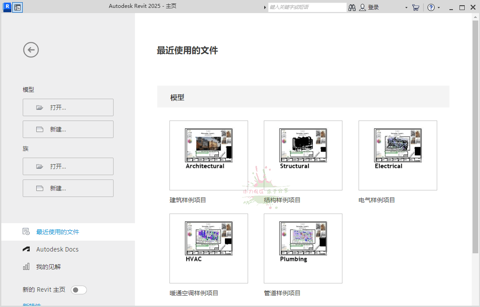
Task: Click the binoculars search icon
Action: [x=352, y=7]
